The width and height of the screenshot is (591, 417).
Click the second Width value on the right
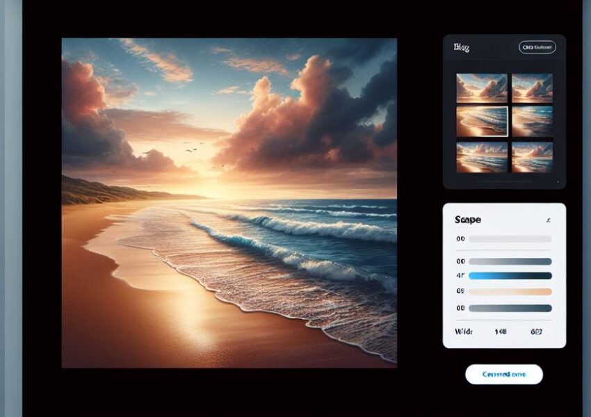pyautogui.click(x=537, y=332)
